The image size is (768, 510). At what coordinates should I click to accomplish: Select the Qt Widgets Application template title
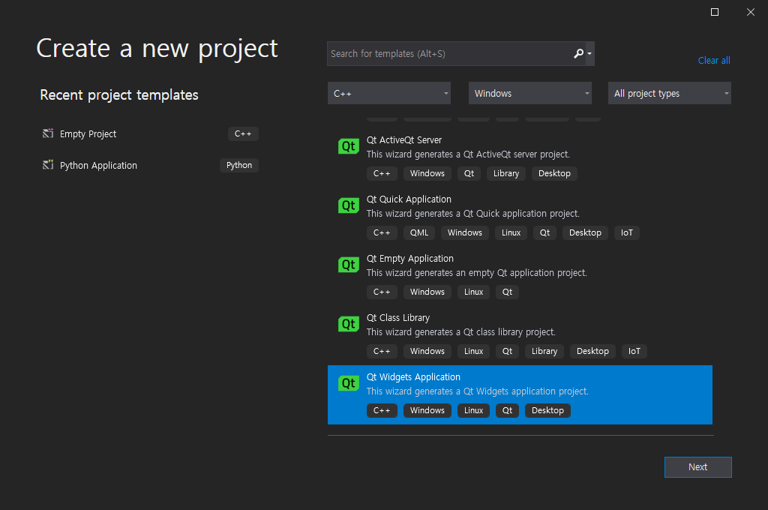pyautogui.click(x=413, y=377)
